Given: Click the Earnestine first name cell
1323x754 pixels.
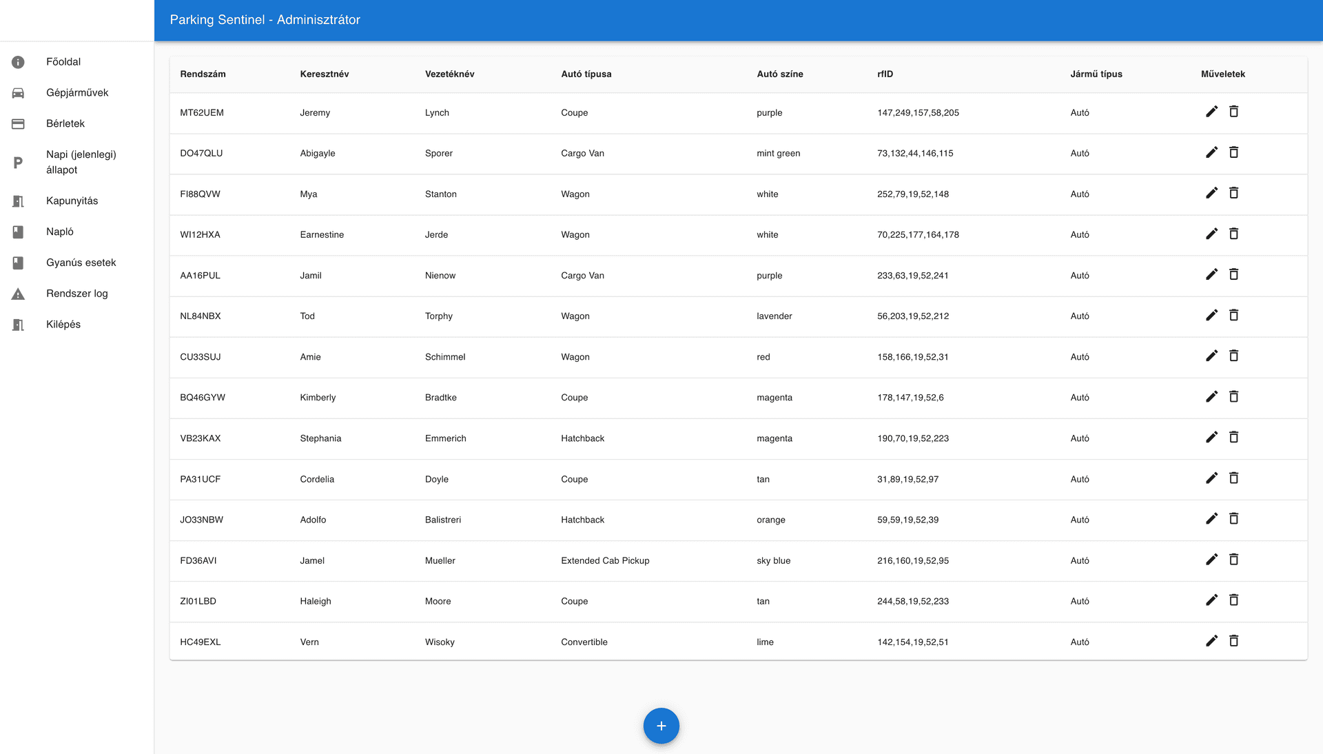Looking at the screenshot, I should click(x=322, y=235).
